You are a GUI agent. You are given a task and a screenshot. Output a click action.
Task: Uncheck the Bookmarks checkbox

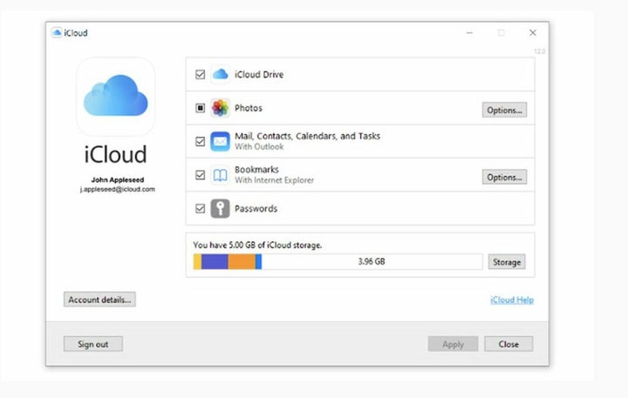click(x=201, y=175)
